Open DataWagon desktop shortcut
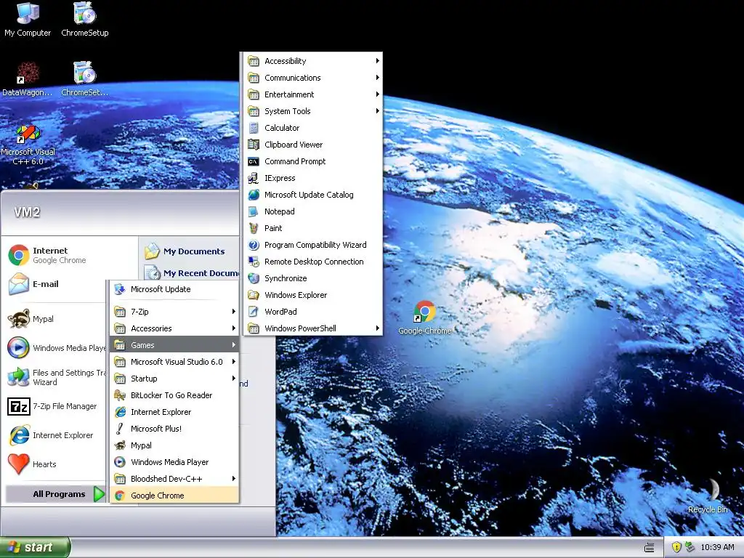This screenshot has width=744, height=558. click(x=28, y=78)
